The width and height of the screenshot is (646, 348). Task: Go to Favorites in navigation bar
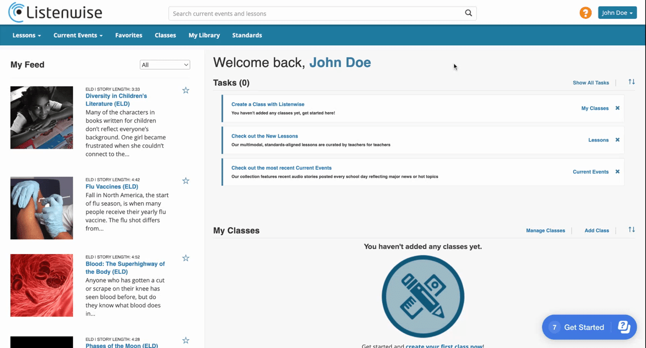(x=129, y=35)
